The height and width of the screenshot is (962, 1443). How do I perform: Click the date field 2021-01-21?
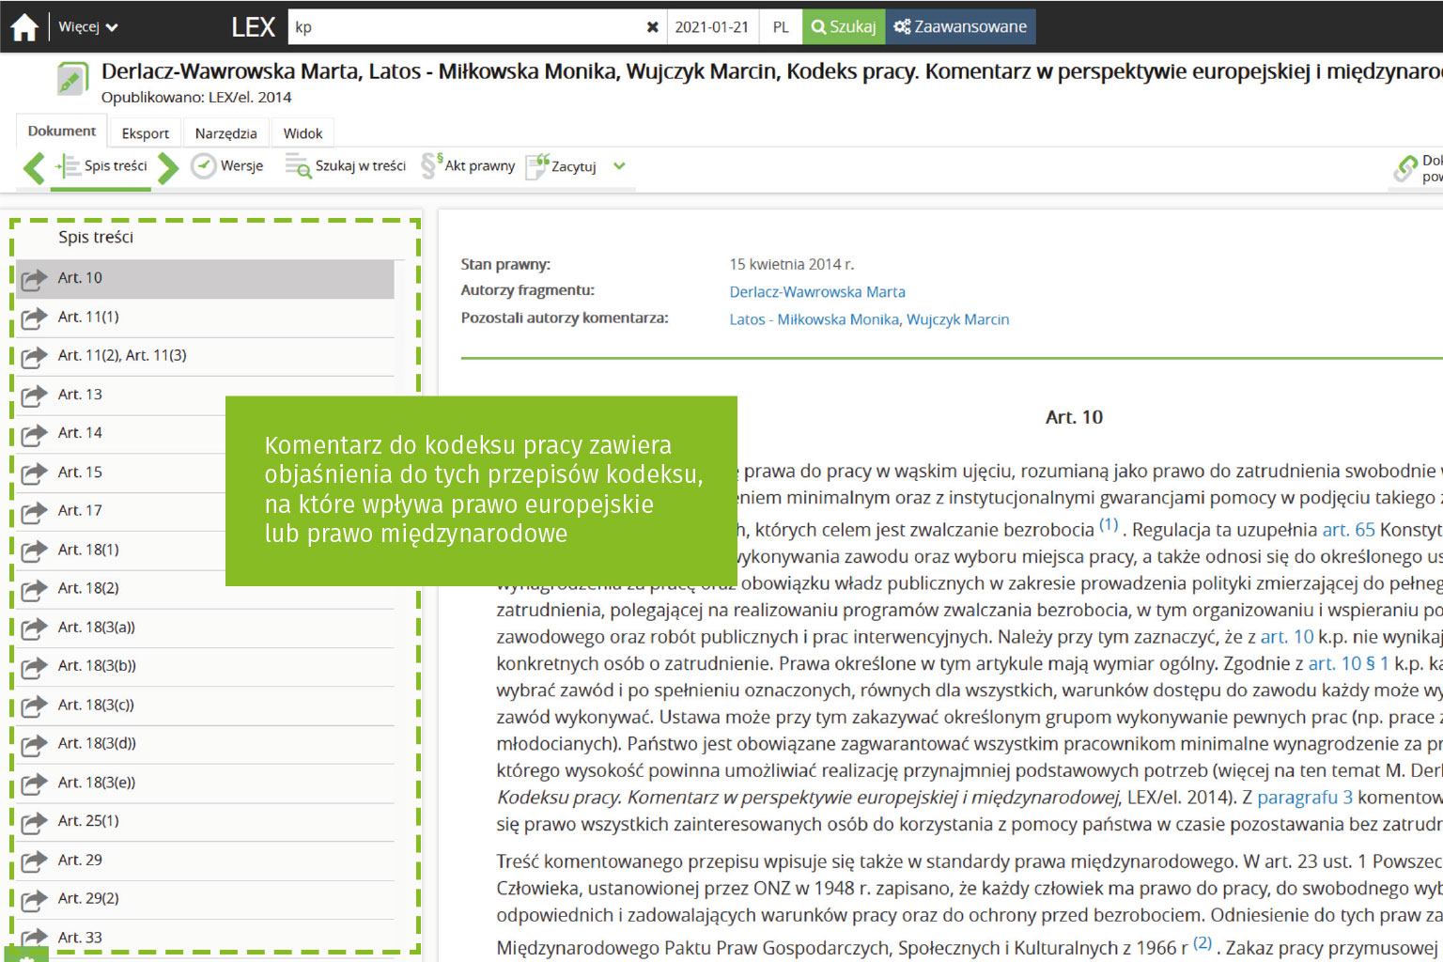point(711,27)
